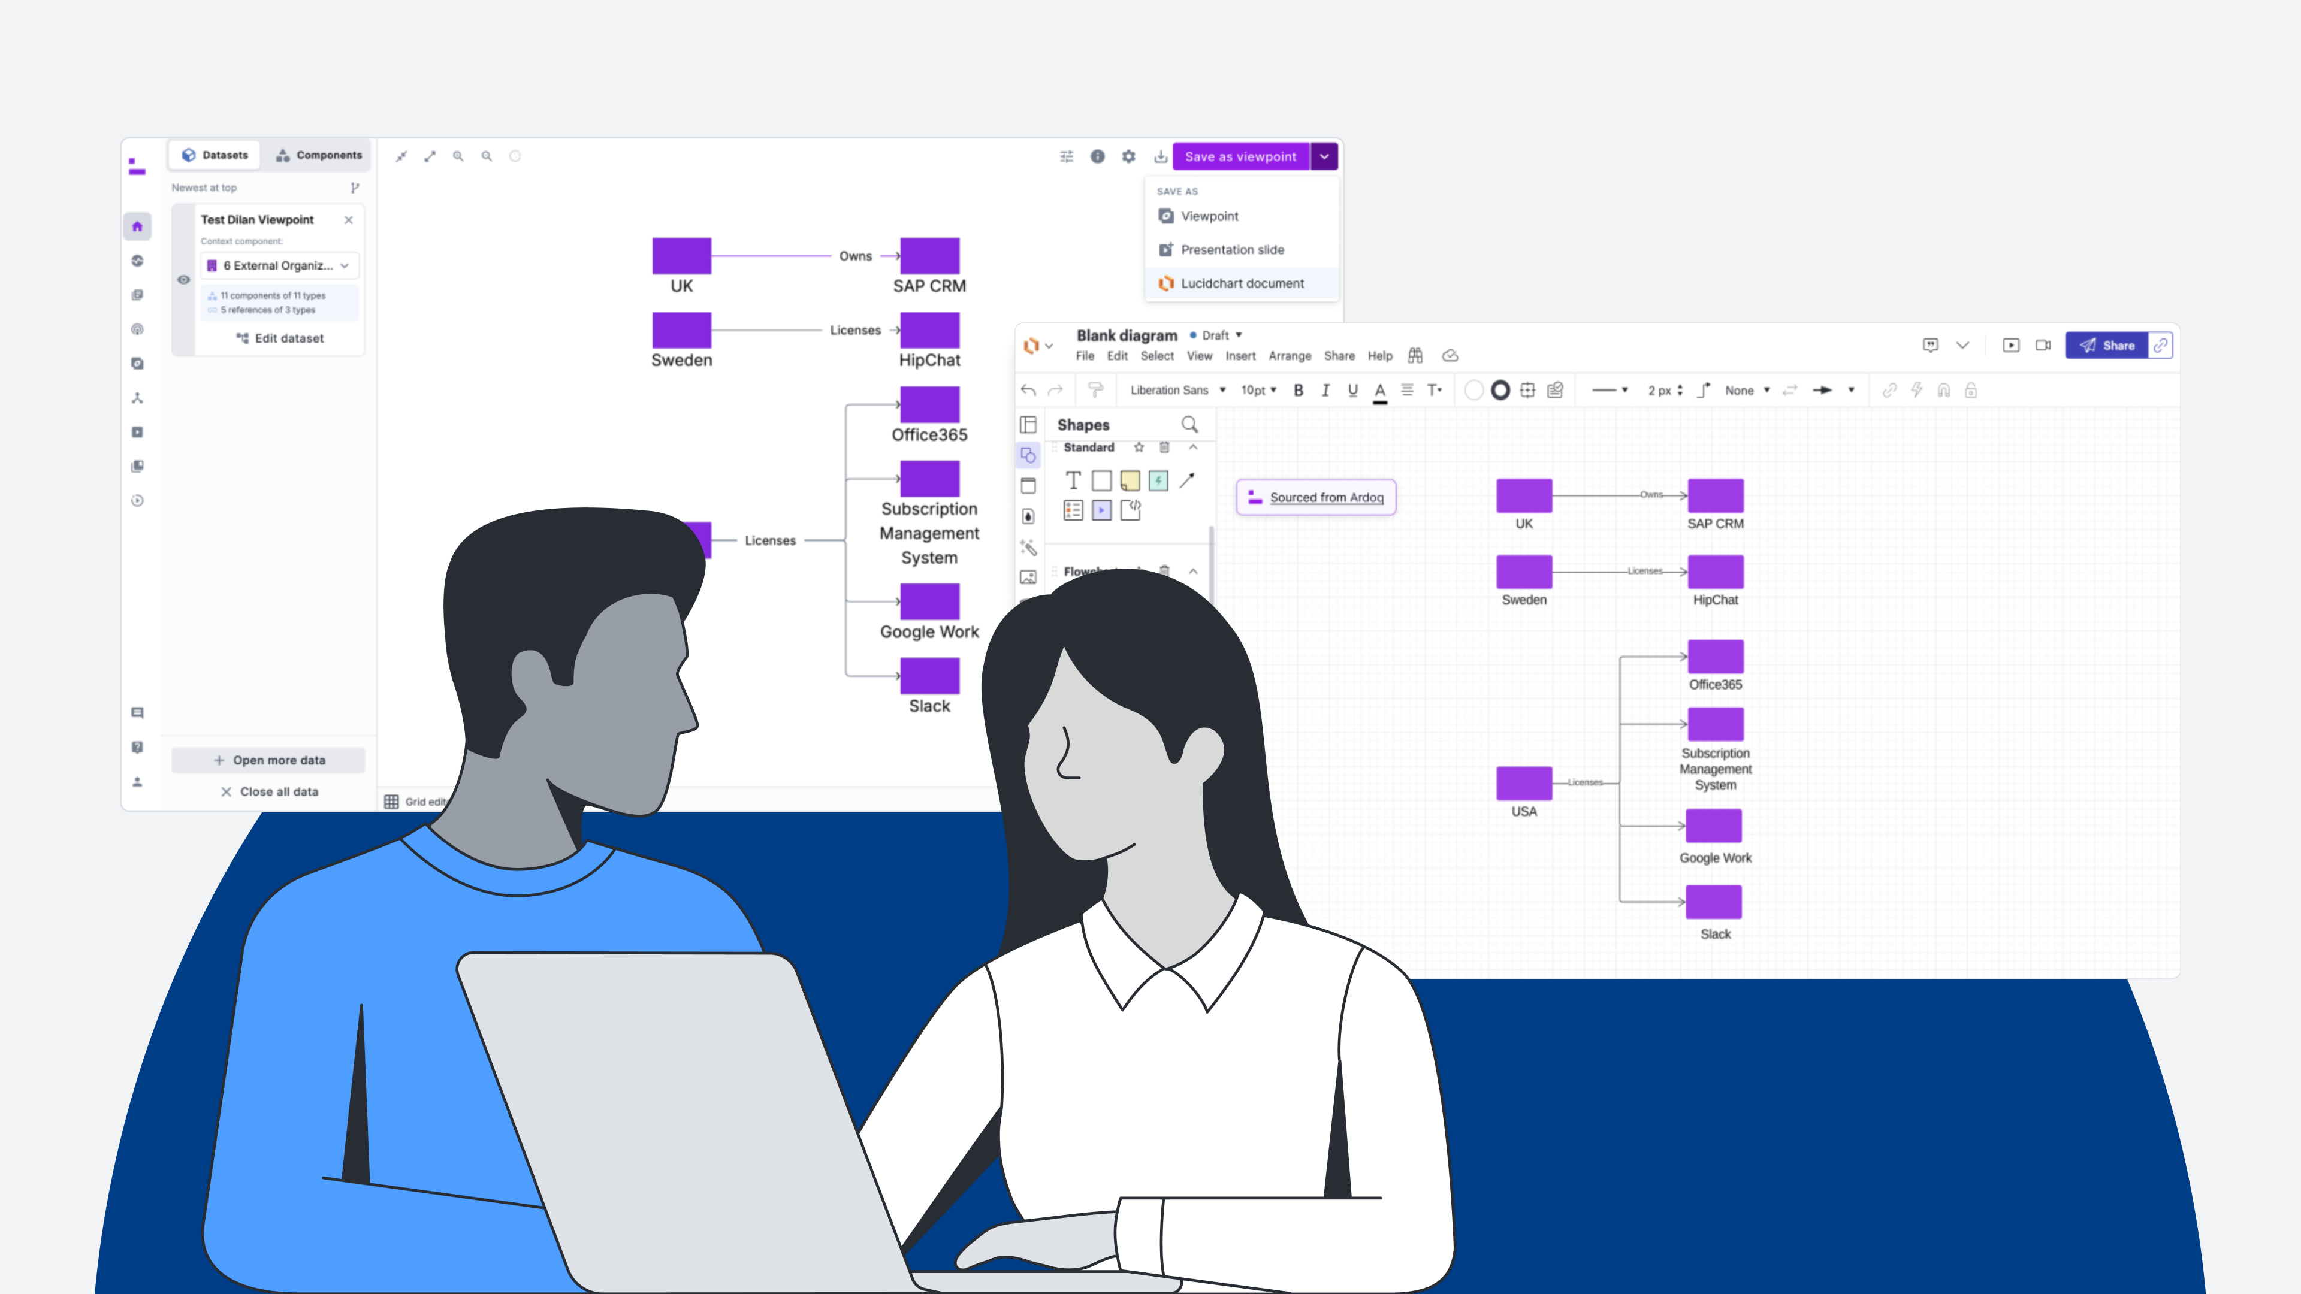2301x1294 pixels.
Task: Switch to the Components tab
Action: [x=319, y=155]
